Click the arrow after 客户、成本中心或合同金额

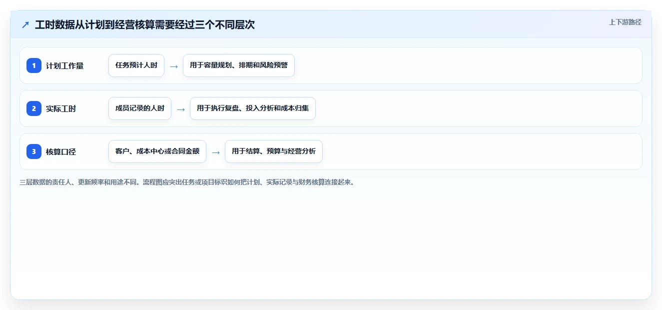(x=216, y=152)
